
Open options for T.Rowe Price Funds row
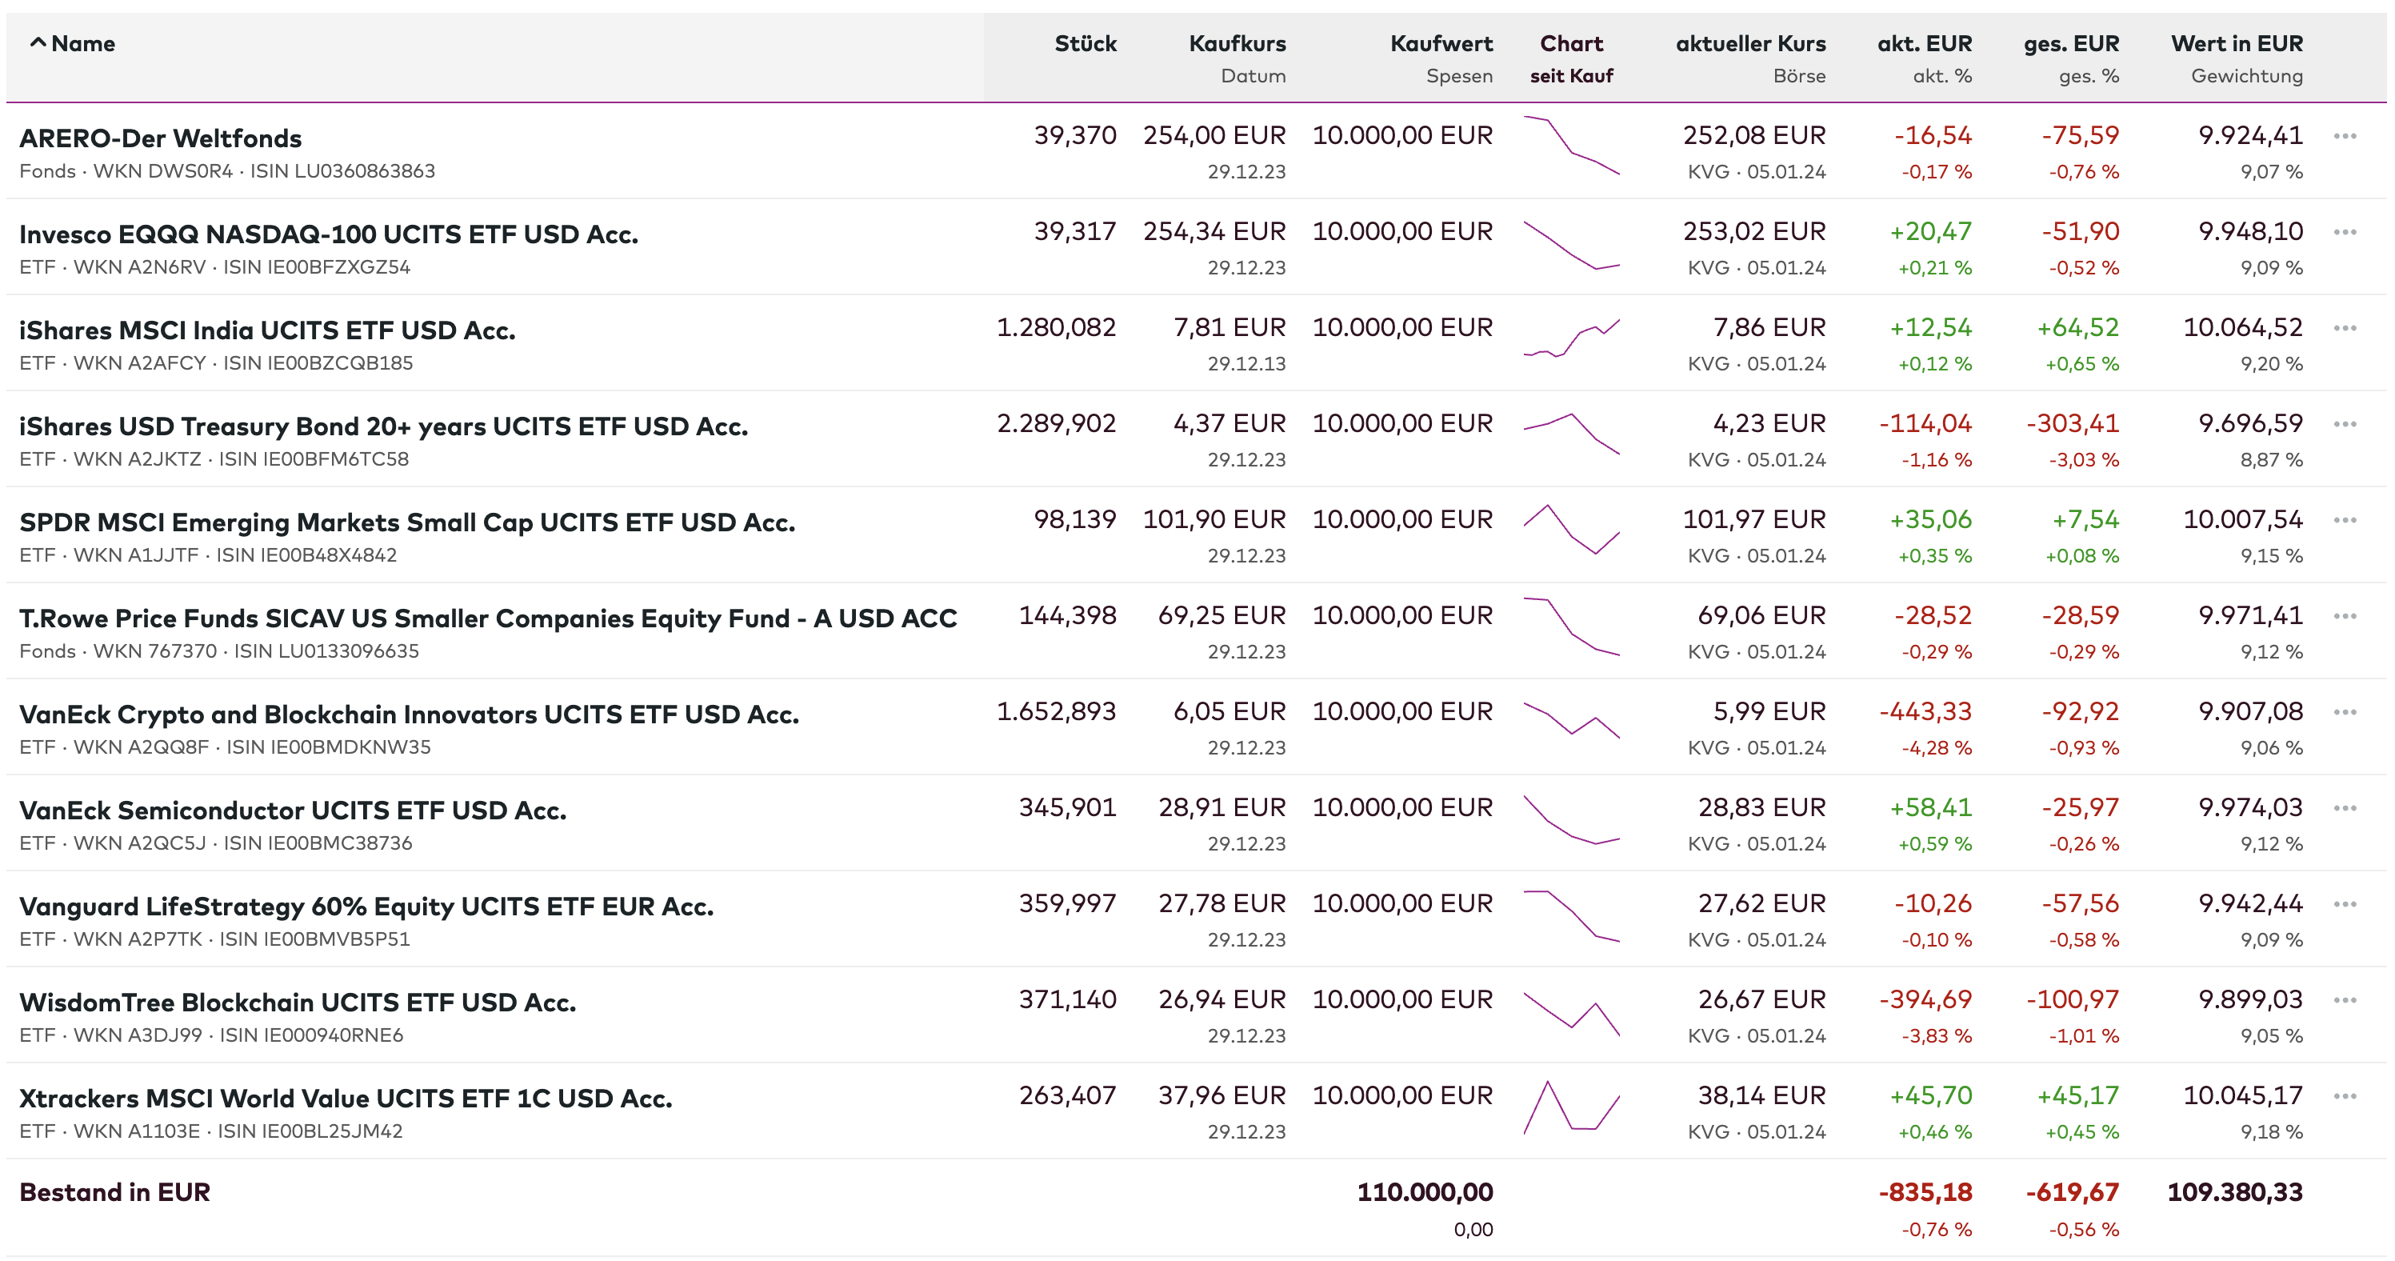(x=2344, y=617)
